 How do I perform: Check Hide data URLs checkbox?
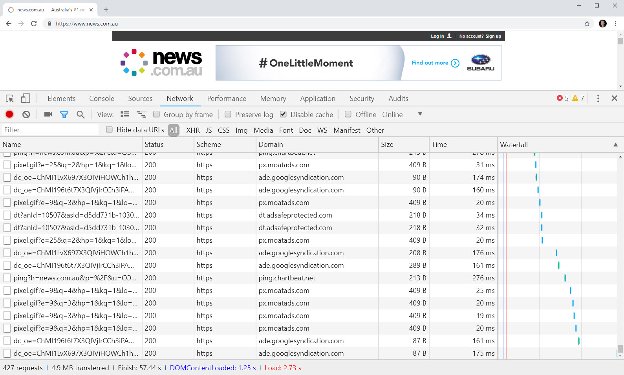109,130
